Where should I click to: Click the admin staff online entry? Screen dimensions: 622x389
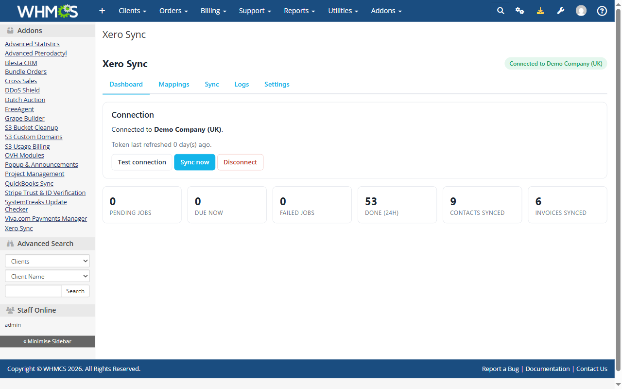(13, 324)
